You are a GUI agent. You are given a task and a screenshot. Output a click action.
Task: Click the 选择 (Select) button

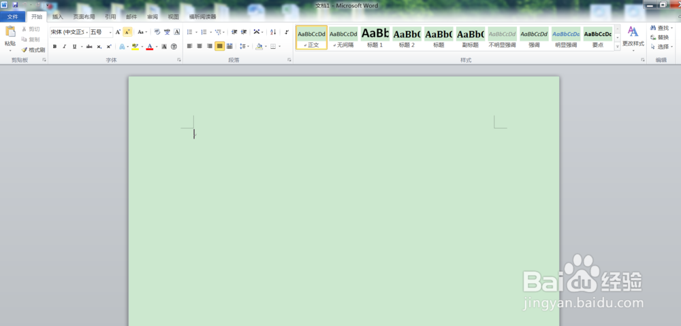pos(661,47)
